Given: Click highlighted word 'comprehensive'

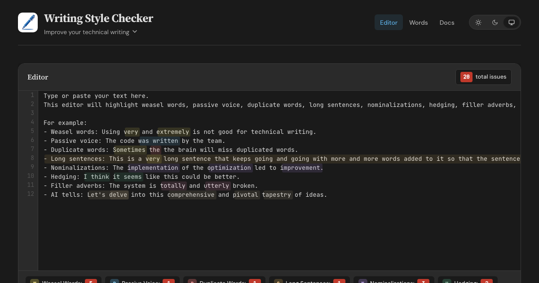Looking at the screenshot, I should [191, 195].
